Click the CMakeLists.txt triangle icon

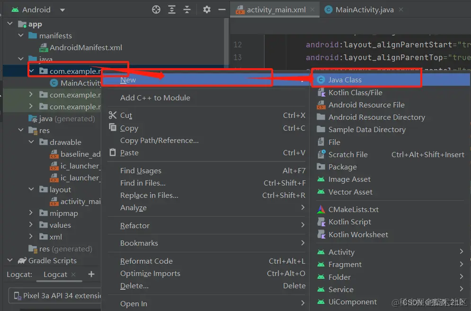click(x=321, y=209)
